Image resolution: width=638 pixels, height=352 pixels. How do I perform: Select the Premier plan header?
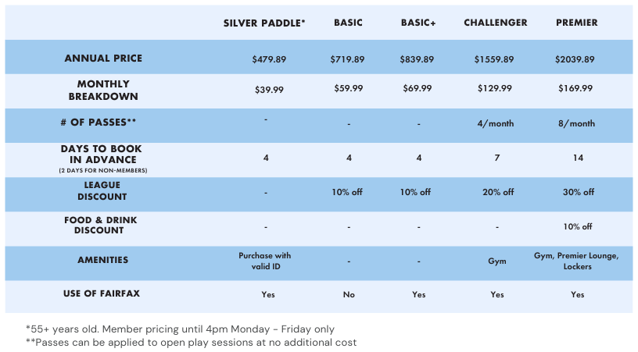[x=576, y=23]
